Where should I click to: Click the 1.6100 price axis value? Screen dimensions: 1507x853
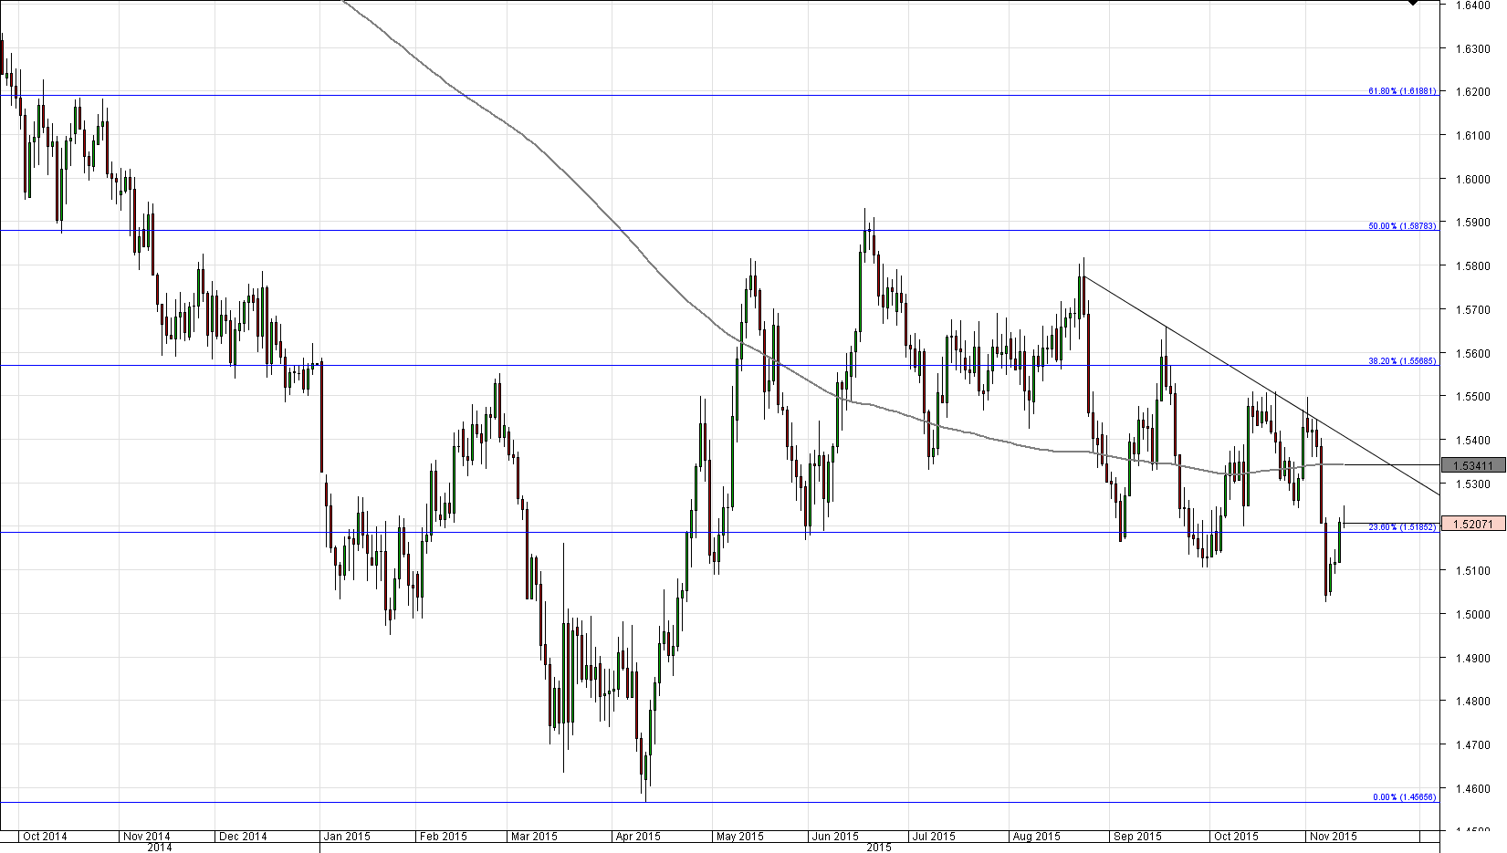1474,136
